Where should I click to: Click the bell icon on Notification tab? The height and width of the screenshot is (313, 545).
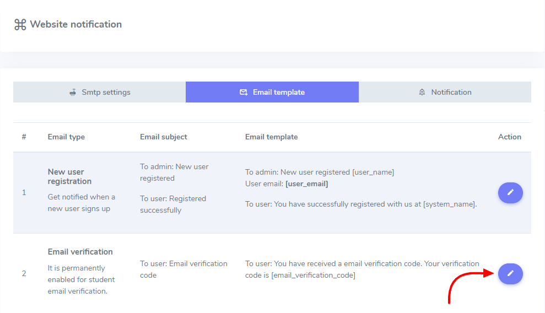click(422, 92)
